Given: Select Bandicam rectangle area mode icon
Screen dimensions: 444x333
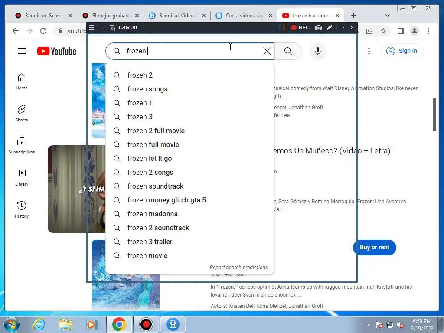Looking at the screenshot, I should [101, 28].
